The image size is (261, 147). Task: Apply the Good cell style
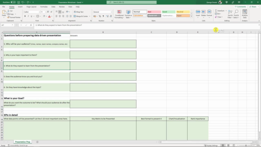click(x=168, y=12)
